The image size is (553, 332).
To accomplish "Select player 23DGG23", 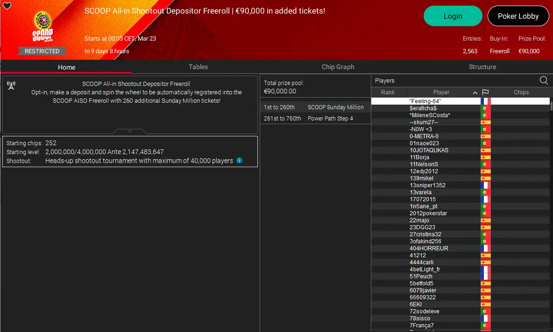I will (x=460, y=227).
